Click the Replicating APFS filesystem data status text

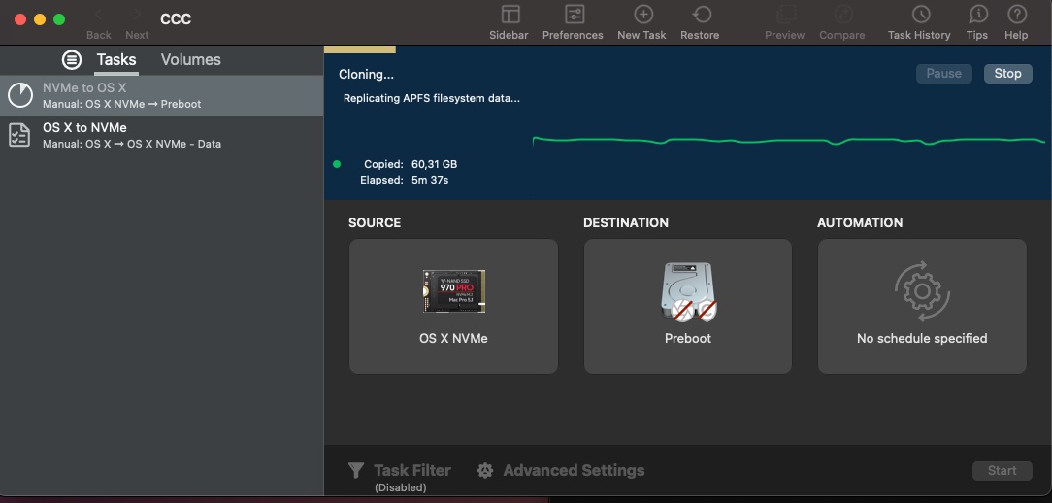[x=432, y=99]
